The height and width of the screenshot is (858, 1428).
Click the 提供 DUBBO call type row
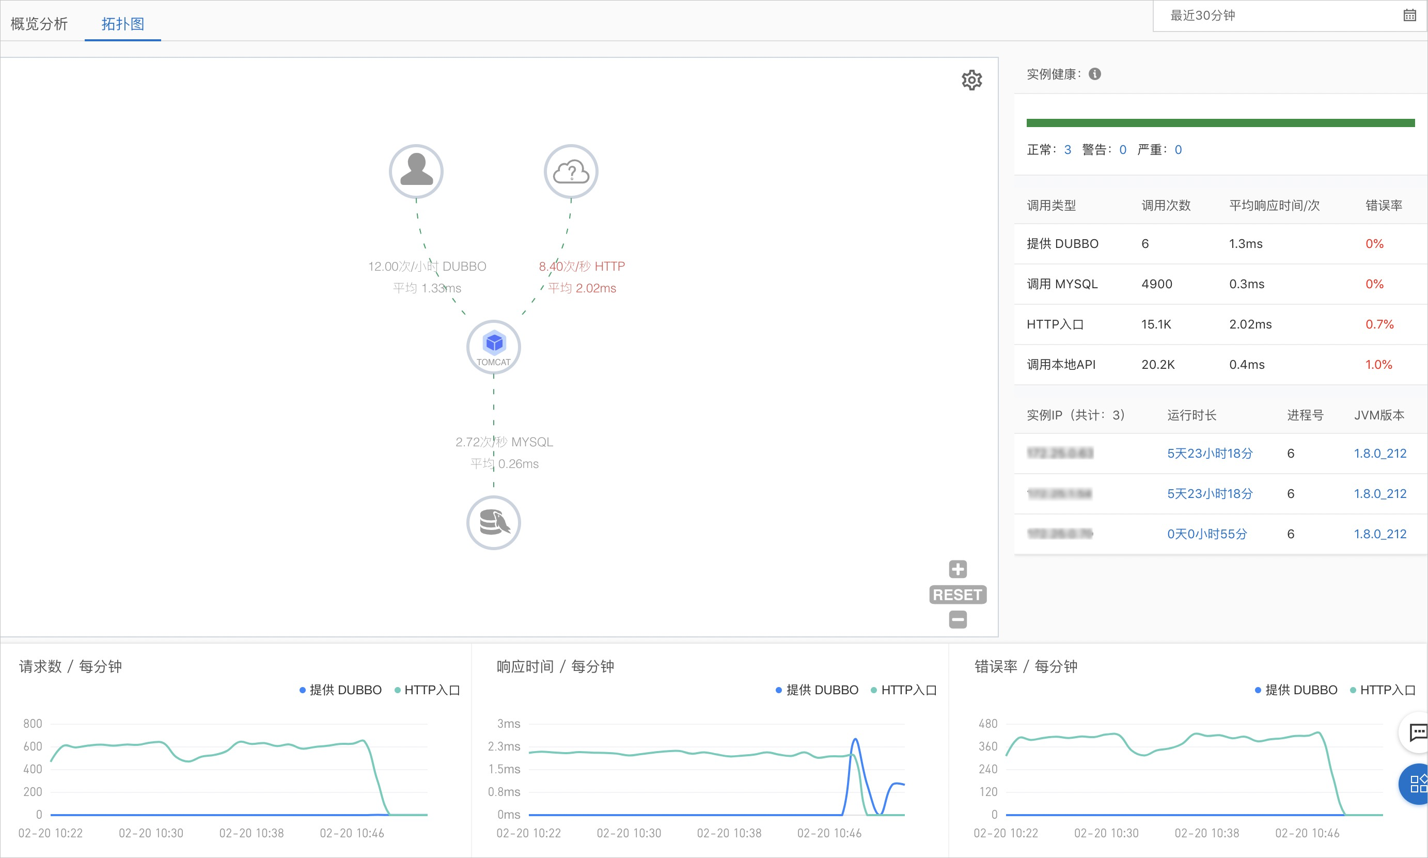[x=1220, y=243]
